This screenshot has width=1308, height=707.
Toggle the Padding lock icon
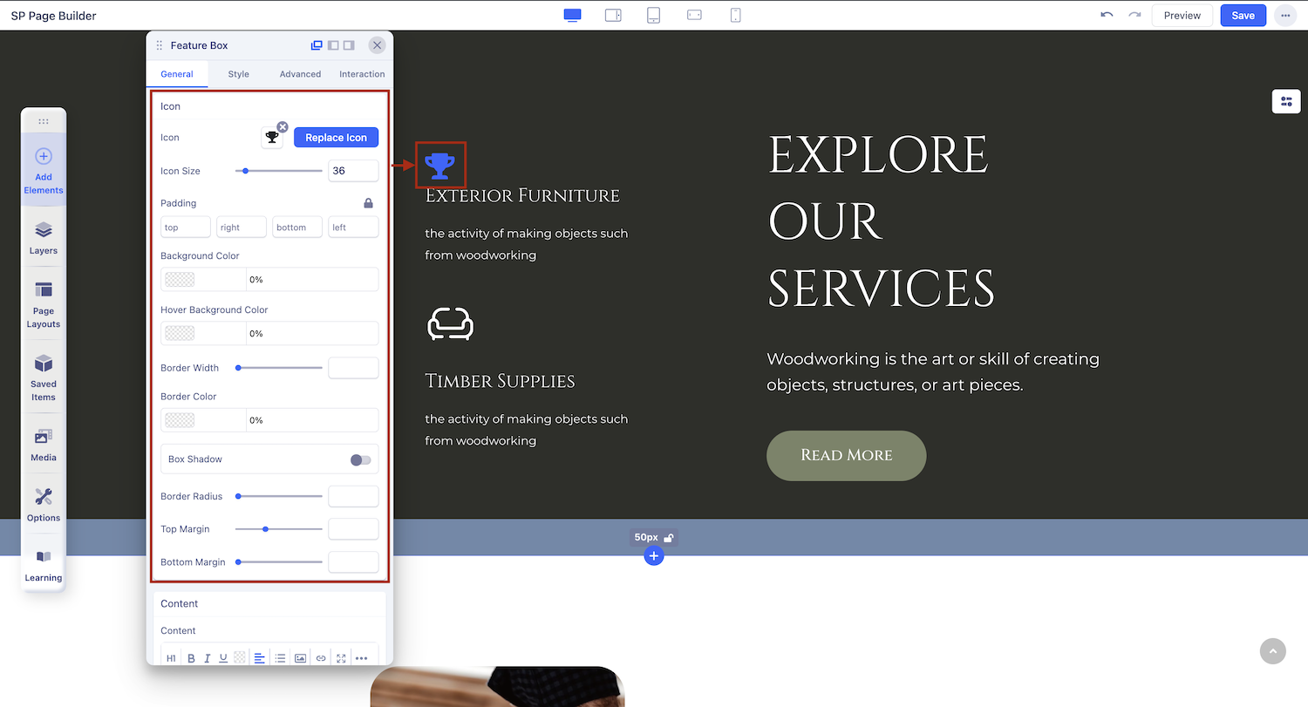pos(368,203)
